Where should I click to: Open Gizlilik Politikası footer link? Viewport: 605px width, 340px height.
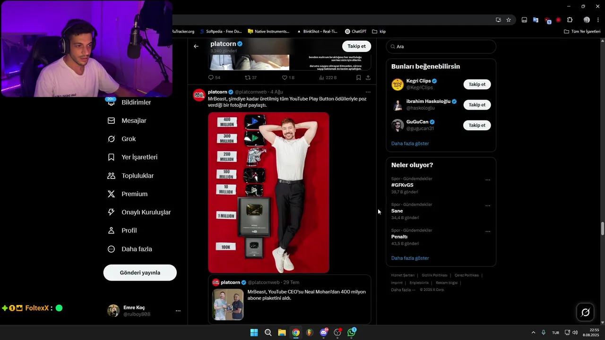[x=434, y=275]
